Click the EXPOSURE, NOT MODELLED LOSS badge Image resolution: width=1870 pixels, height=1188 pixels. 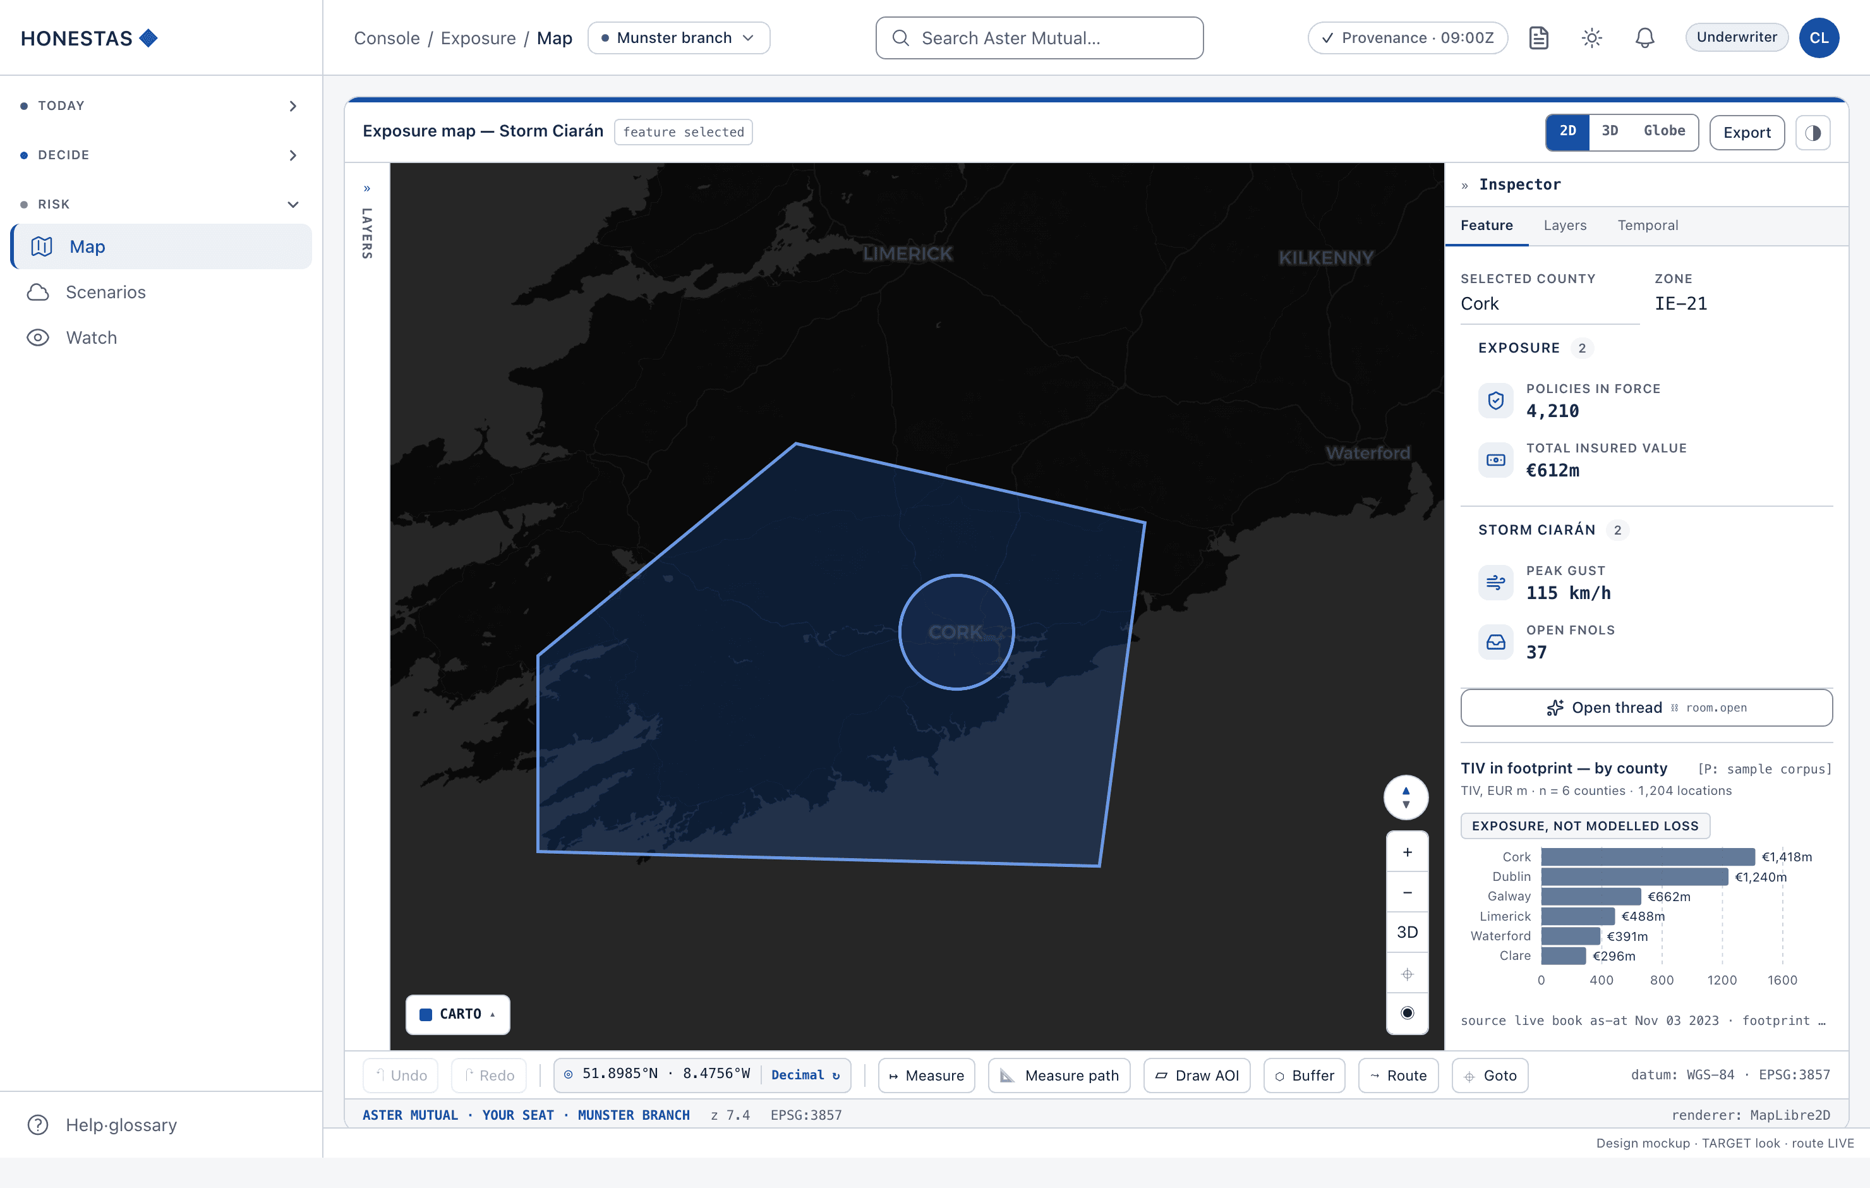coord(1584,826)
